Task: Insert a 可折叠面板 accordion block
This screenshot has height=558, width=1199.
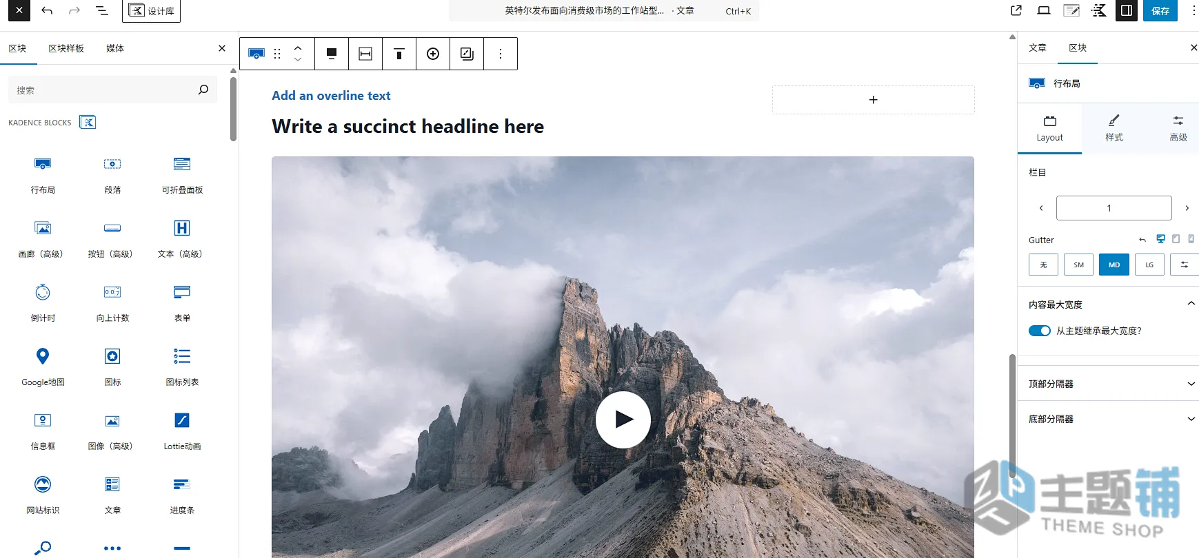Action: (x=182, y=175)
